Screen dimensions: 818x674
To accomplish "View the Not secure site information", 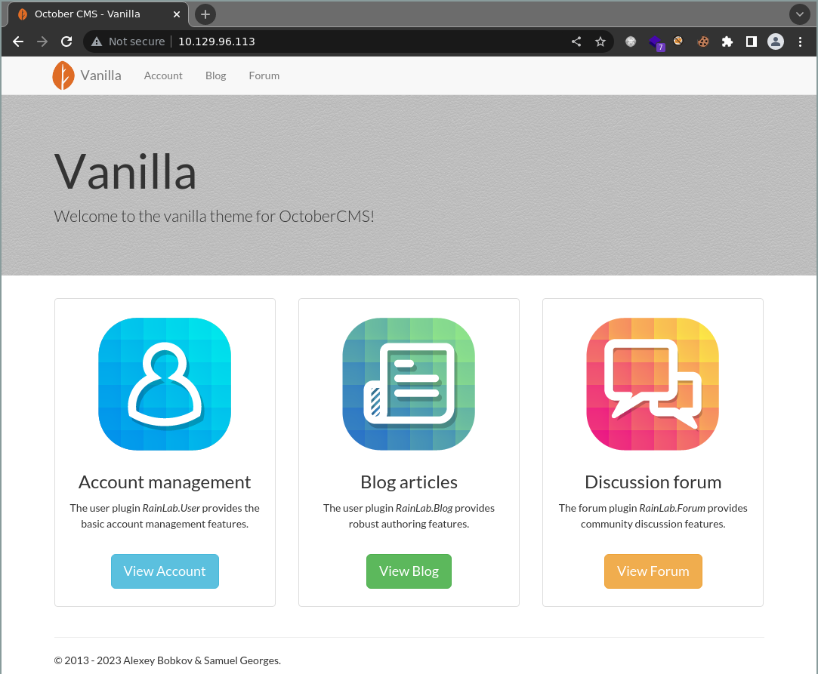I will click(128, 42).
